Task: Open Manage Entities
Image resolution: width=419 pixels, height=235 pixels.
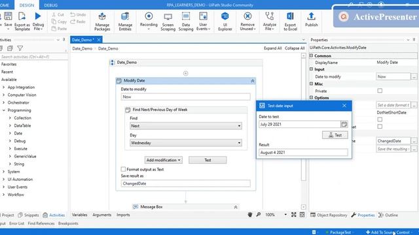Action: tap(125, 21)
